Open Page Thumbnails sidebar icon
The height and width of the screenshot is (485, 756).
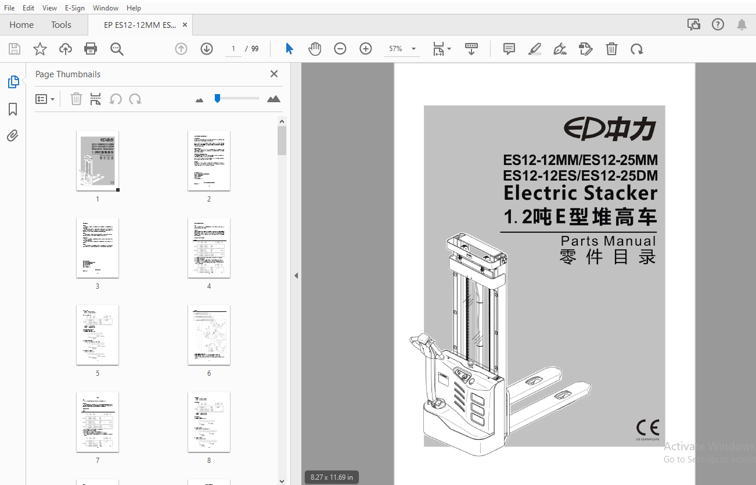click(x=13, y=82)
